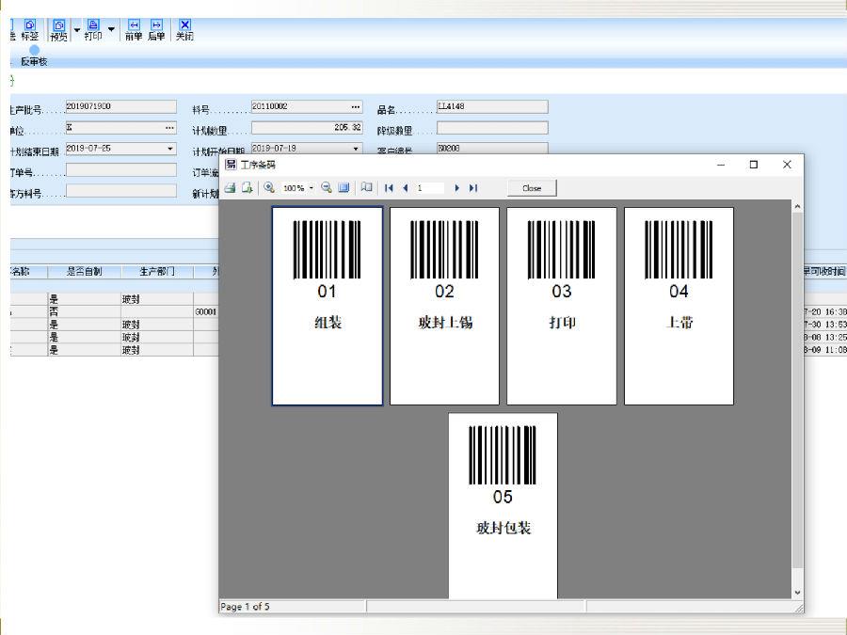Image resolution: width=847 pixels, height=635 pixels.
Task: Click the 反审核 button
Action: (x=34, y=56)
